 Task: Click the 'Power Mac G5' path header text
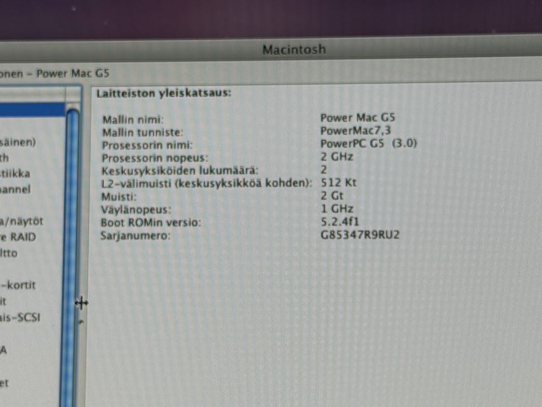pos(73,73)
